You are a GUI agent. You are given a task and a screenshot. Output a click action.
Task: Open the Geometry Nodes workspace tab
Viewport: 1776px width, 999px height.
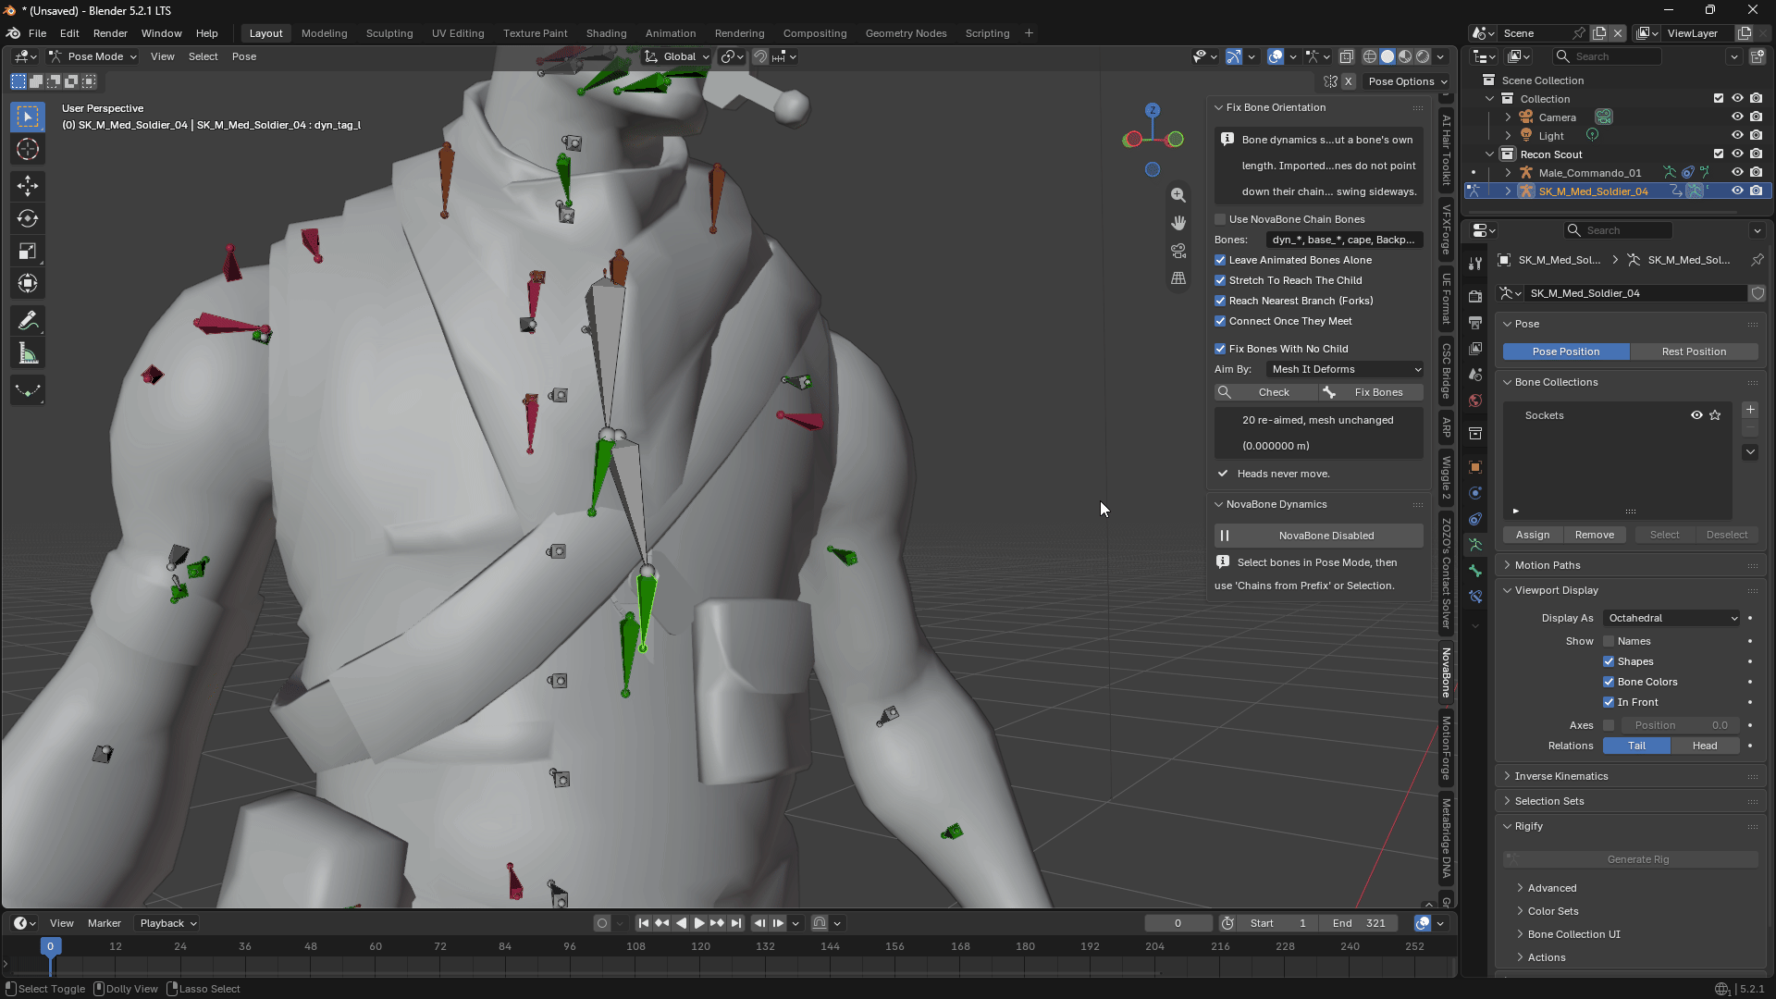pos(906,33)
